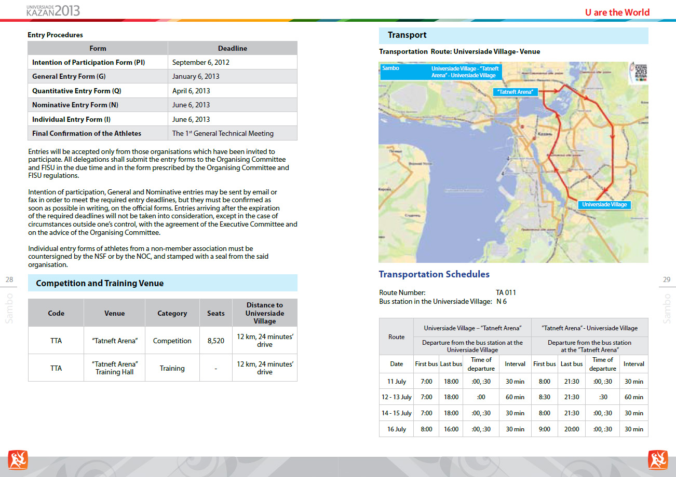Select "Final Confirmation of the Athletes" label
The height and width of the screenshot is (477, 676).
87,133
